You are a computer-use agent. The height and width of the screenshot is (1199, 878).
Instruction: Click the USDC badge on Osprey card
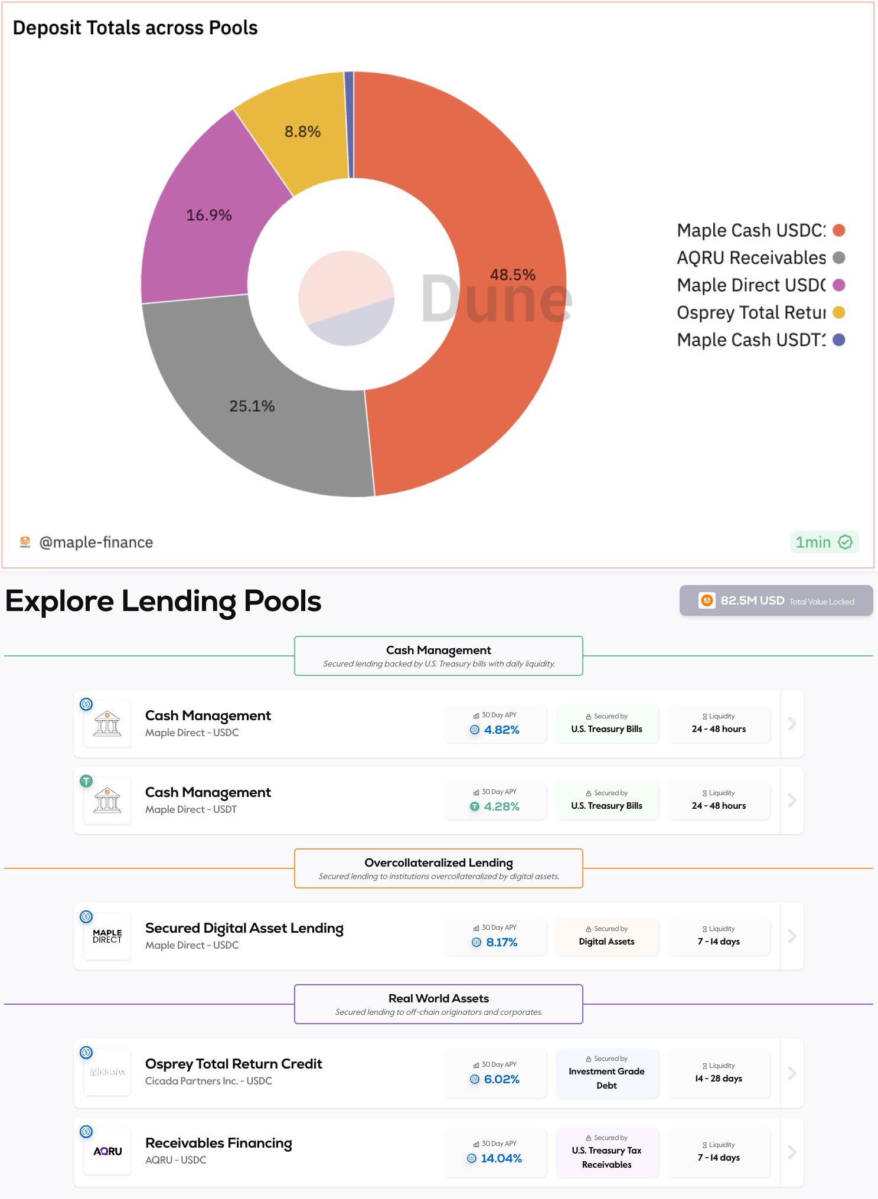pos(86,1053)
